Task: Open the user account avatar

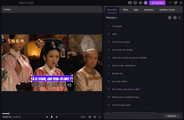Action: [x=145, y=3]
